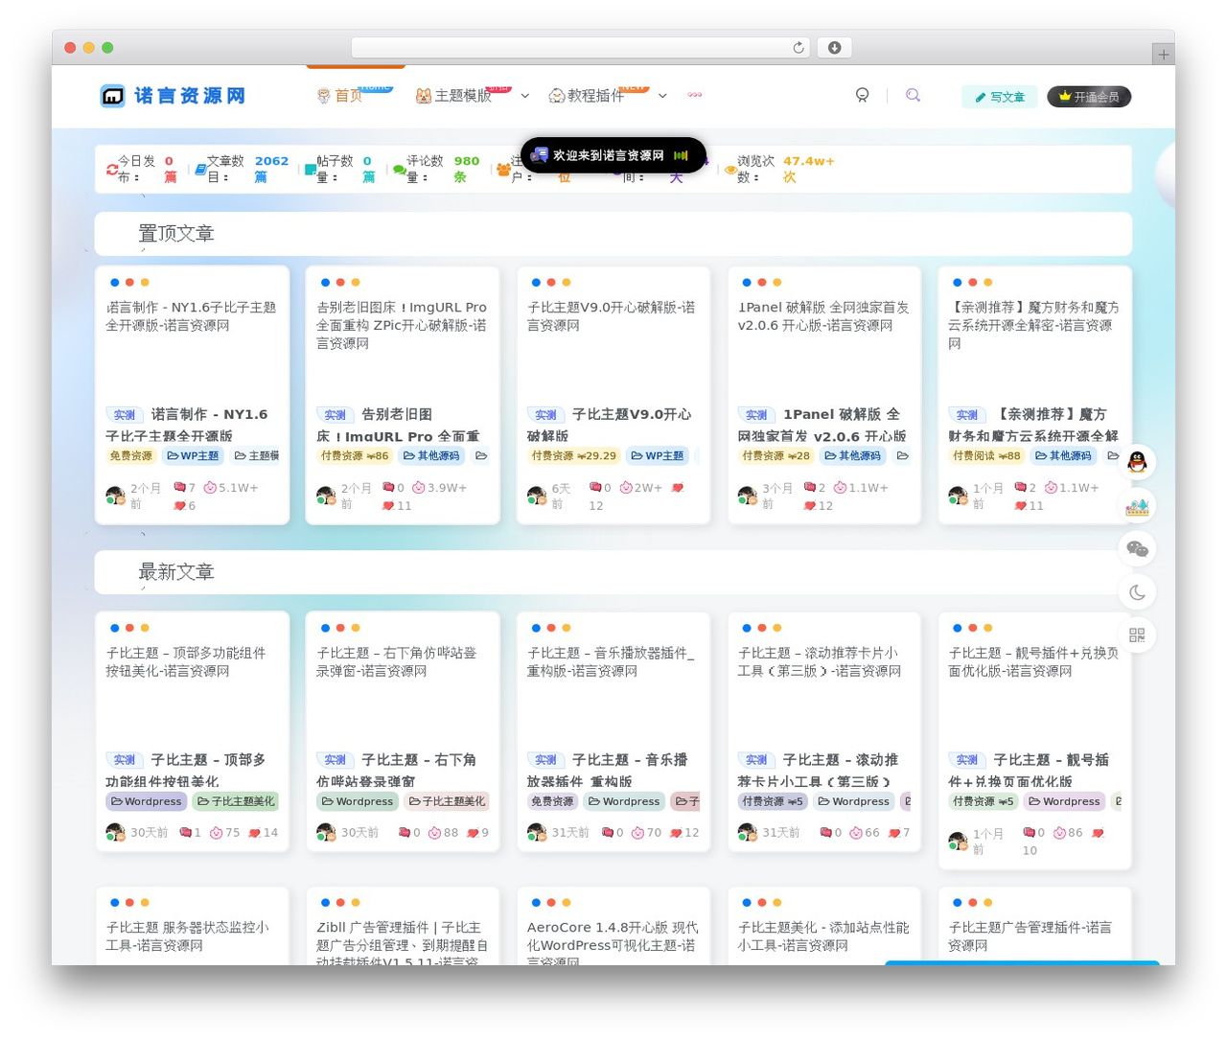Click the 浏览次数 eye stat icon

coord(730,170)
